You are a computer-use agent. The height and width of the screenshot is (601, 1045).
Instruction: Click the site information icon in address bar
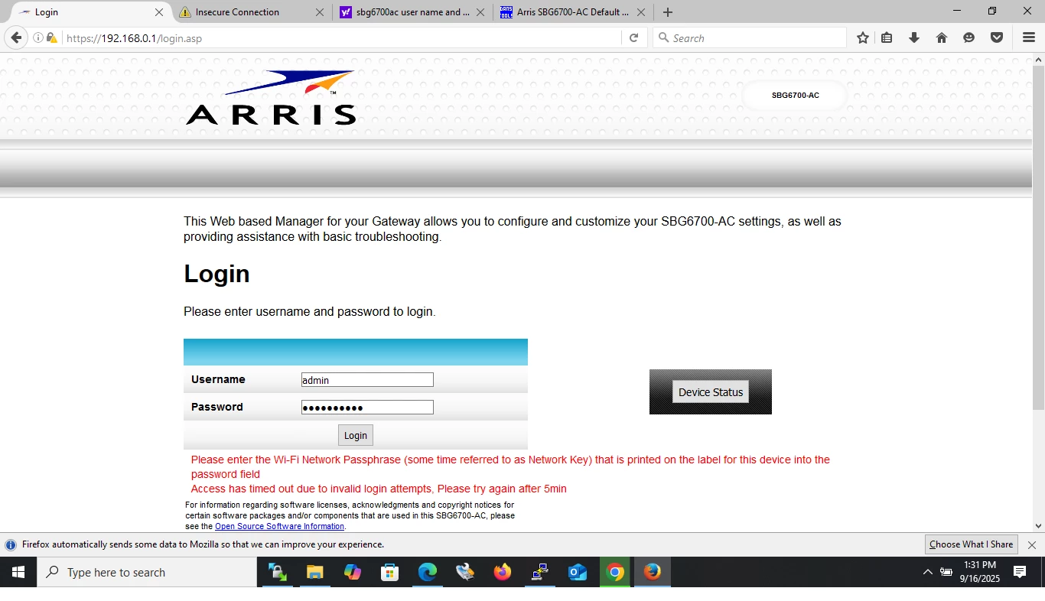click(37, 37)
